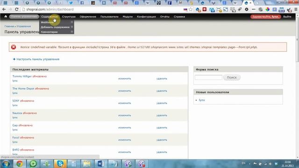Image resolution: width=299 pixels, height=168 pixels.
Task: Click the Главная breadcrumb link
Action: coord(9,26)
